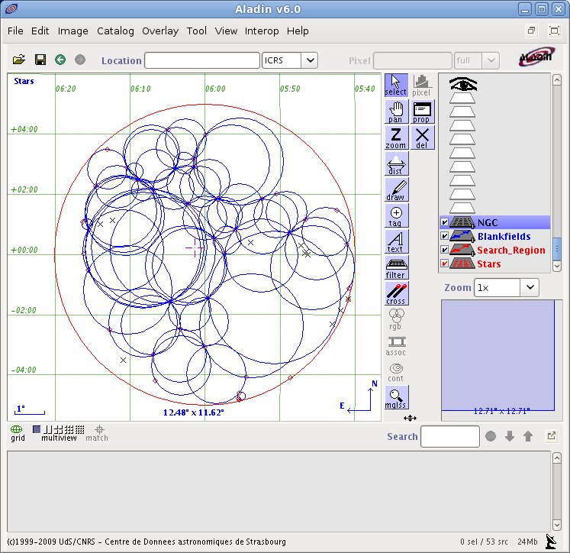Pick the dist measurement tool

[x=395, y=164]
